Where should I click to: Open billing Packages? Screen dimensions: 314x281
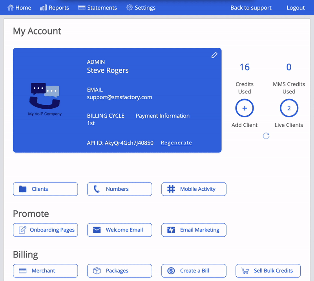(x=120, y=271)
